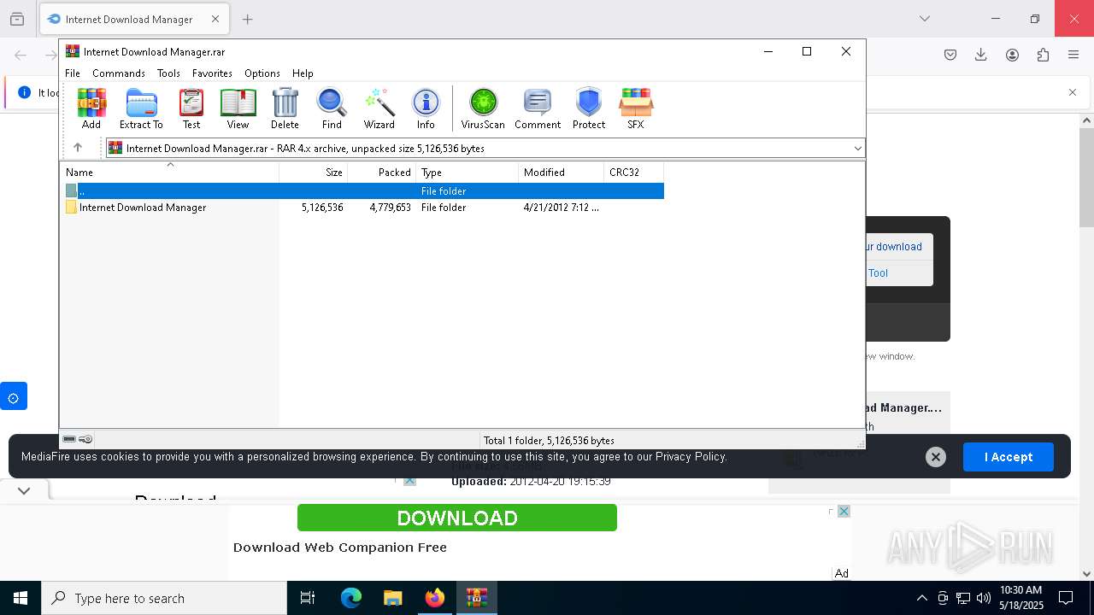This screenshot has width=1094, height=615.
Task: Open a new Firefox tab
Action: 247,19
